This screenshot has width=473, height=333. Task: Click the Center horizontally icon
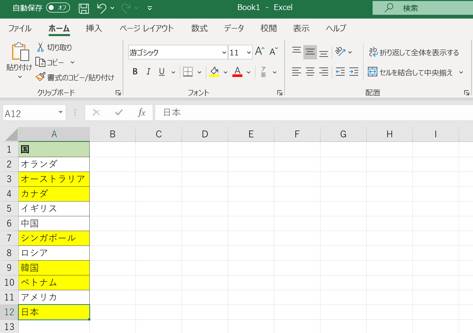pos(310,72)
